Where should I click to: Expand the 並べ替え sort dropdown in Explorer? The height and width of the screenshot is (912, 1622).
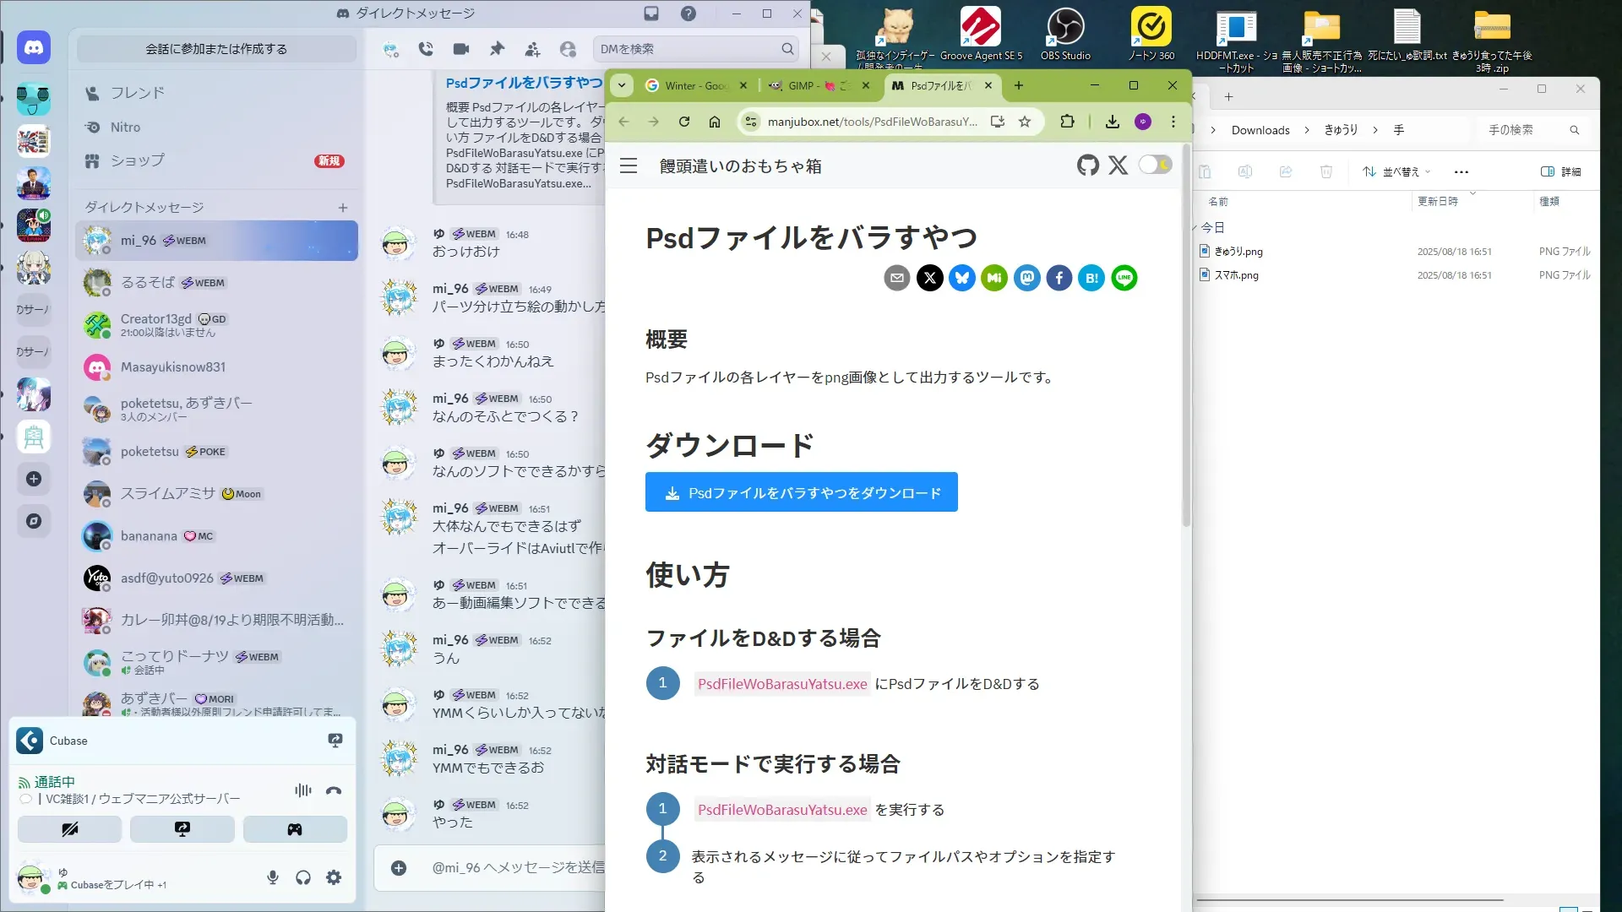[x=1397, y=171]
